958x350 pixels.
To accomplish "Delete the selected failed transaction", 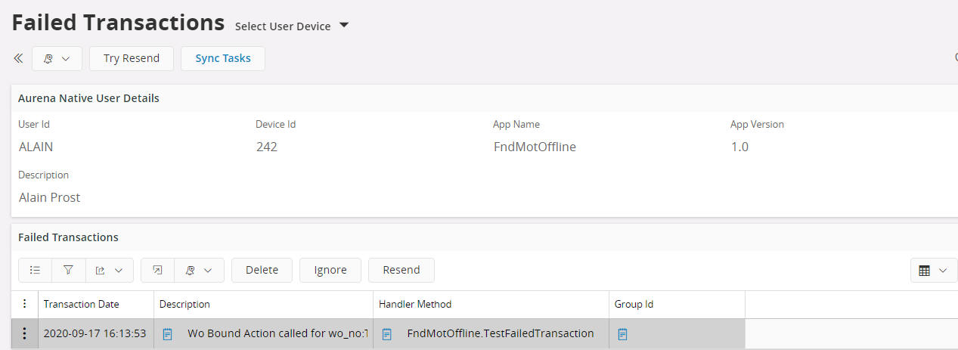I will [x=262, y=270].
